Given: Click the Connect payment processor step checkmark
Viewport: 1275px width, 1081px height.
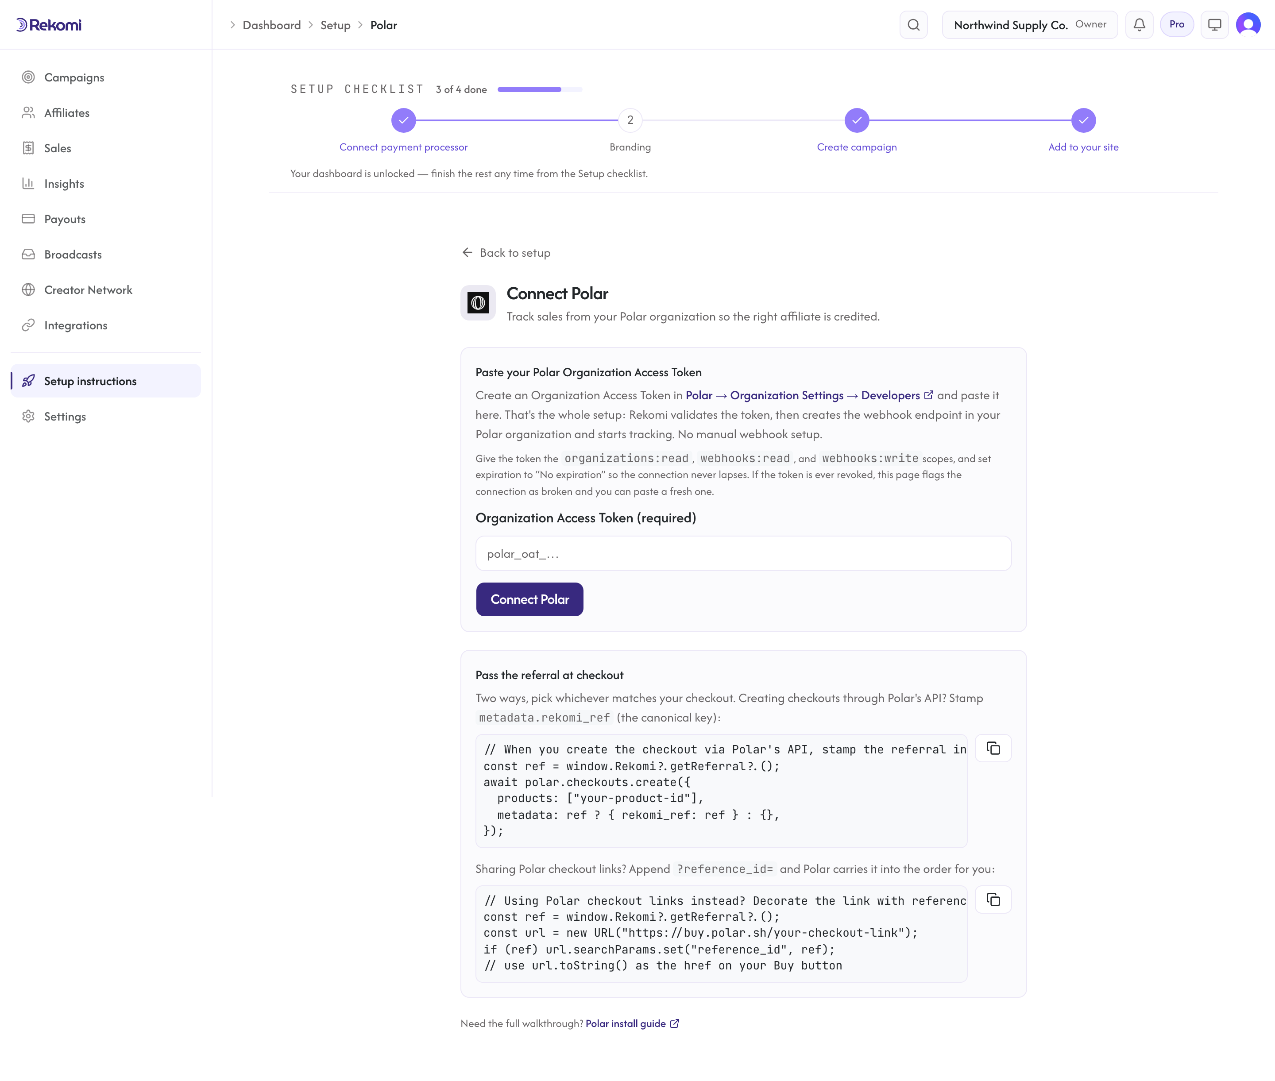Looking at the screenshot, I should coord(403,120).
